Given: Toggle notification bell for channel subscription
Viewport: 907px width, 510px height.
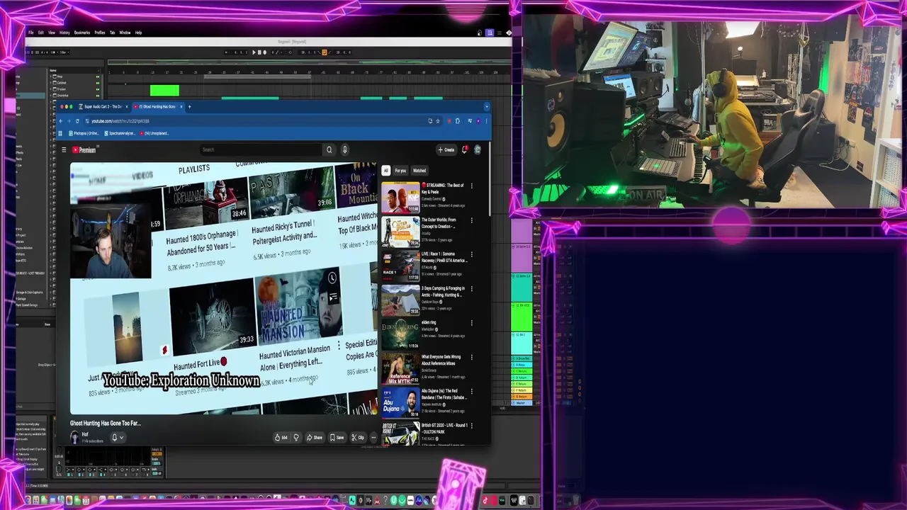Looking at the screenshot, I should pos(117,438).
